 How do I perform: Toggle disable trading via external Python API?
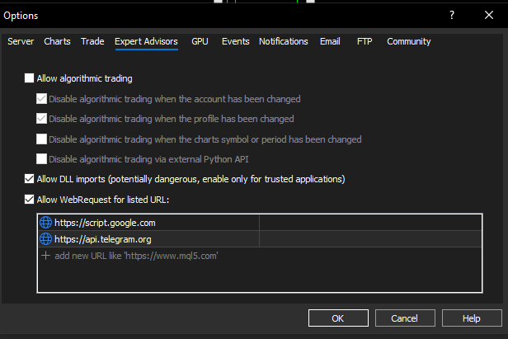[x=41, y=159]
